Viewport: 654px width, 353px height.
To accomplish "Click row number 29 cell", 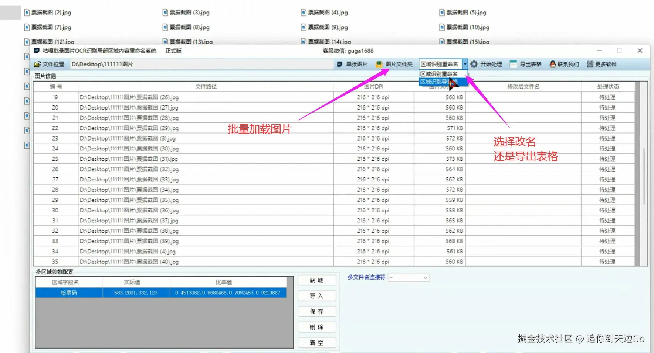I will click(55, 200).
